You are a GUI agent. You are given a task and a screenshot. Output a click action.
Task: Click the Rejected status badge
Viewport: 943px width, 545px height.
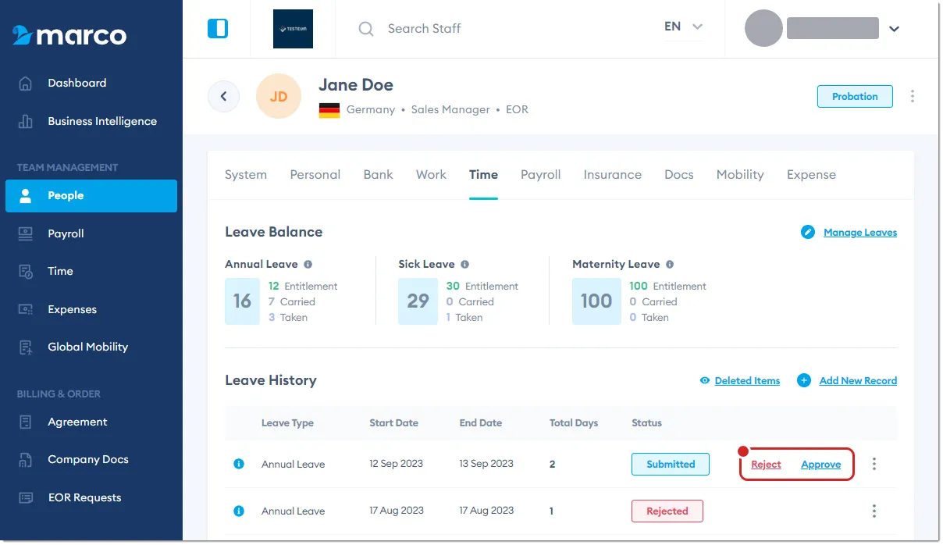pos(667,511)
